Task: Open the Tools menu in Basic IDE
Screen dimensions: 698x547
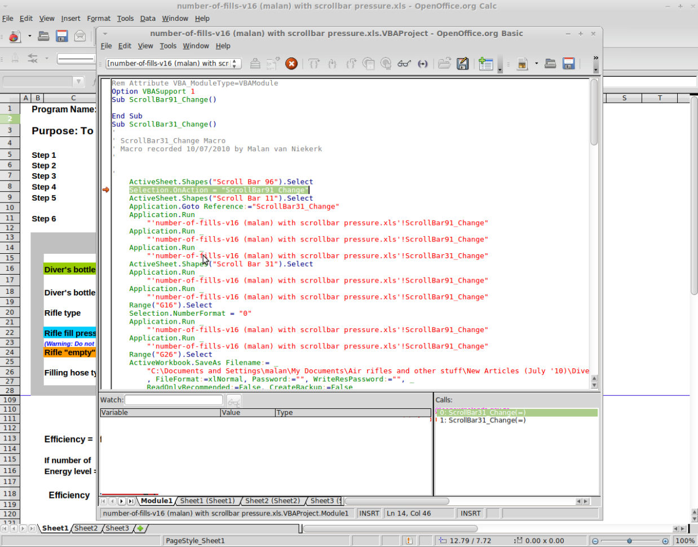Action: (x=167, y=46)
